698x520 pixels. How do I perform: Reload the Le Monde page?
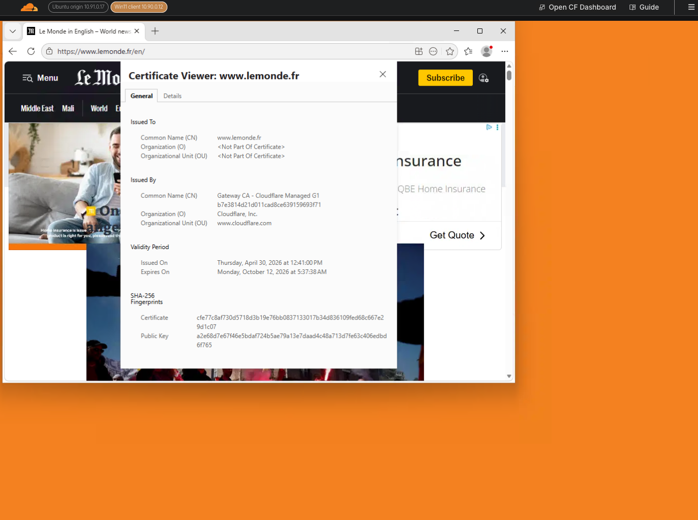point(31,51)
